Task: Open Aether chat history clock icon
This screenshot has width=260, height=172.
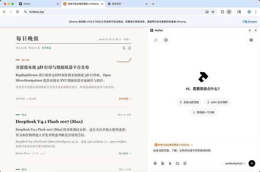Action: click(166, 40)
